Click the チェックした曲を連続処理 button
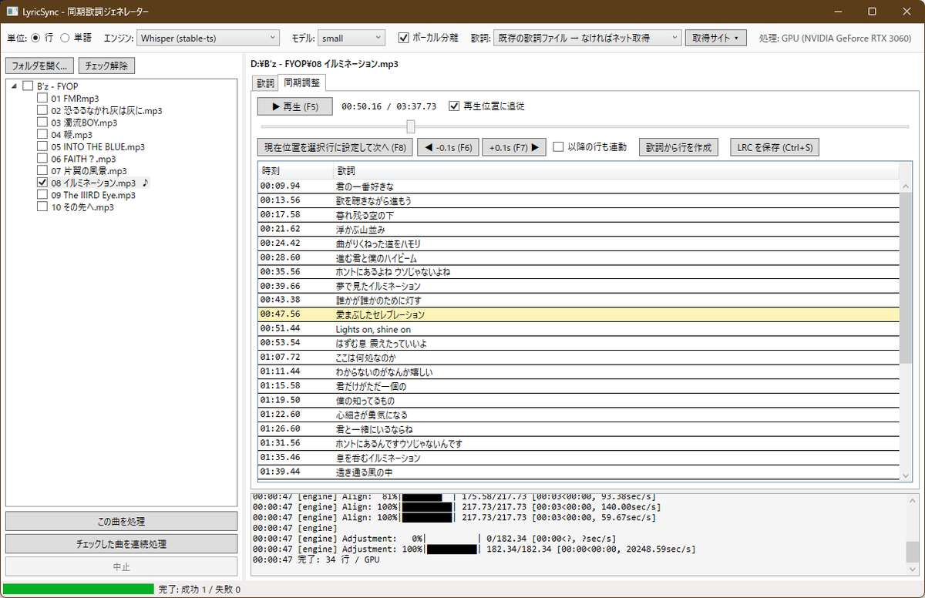This screenshot has height=598, width=925. pyautogui.click(x=121, y=544)
